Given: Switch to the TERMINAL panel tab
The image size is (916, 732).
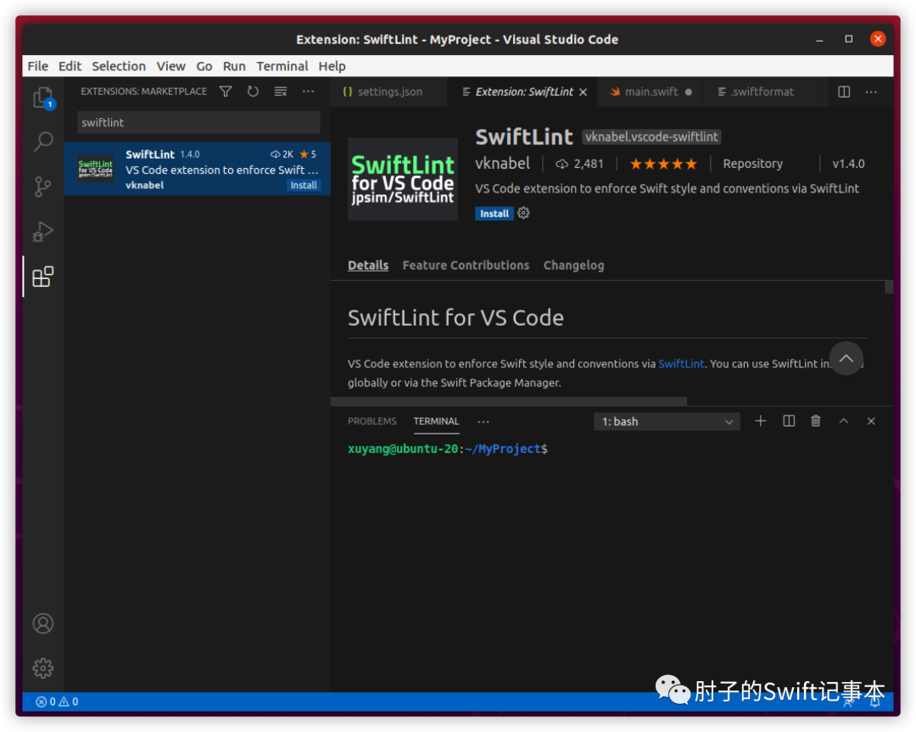Looking at the screenshot, I should [x=437, y=422].
